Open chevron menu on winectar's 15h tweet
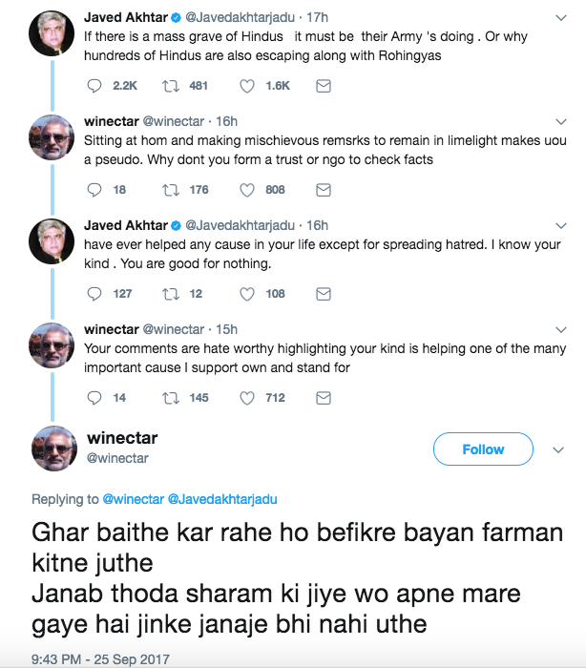The image size is (586, 668). [561, 329]
